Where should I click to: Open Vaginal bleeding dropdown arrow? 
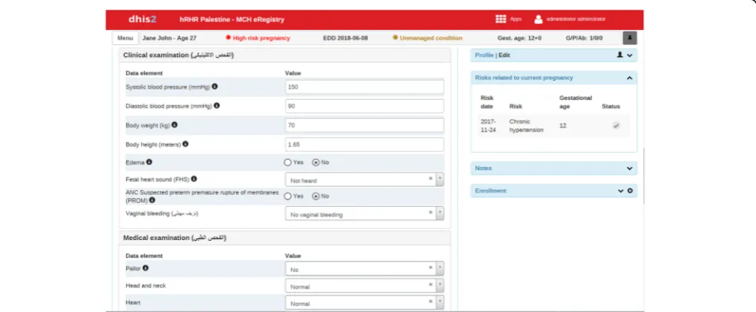[x=439, y=213]
